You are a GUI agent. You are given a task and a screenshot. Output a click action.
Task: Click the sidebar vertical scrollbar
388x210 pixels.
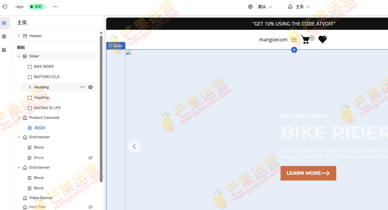(x=101, y=109)
